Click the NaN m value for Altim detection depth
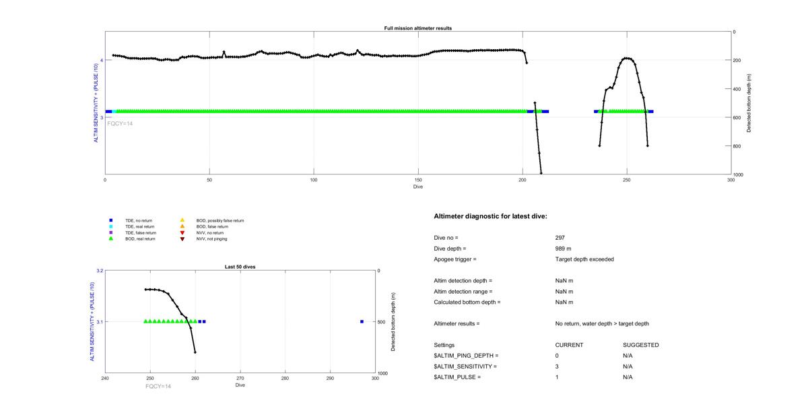Screen dimensions: 808x419 tap(564, 281)
